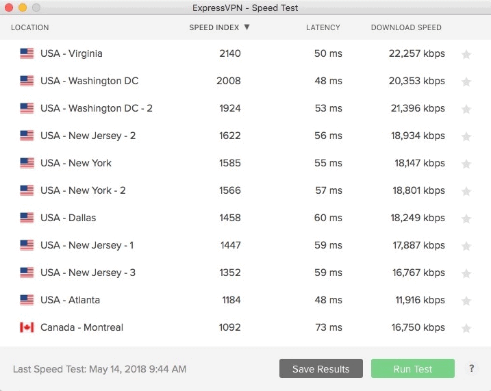Choose the USA - Dallas location

click(68, 218)
